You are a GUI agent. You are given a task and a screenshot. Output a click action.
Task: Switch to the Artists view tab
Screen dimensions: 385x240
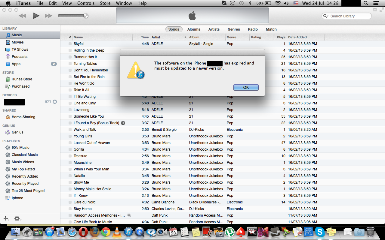[x=214, y=29]
